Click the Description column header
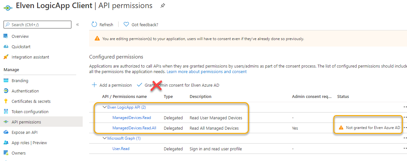The height and width of the screenshot is (161, 407). pos(201,96)
